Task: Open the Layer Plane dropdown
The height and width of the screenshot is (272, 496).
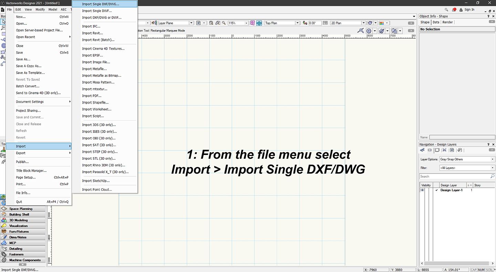Action: click(x=192, y=23)
